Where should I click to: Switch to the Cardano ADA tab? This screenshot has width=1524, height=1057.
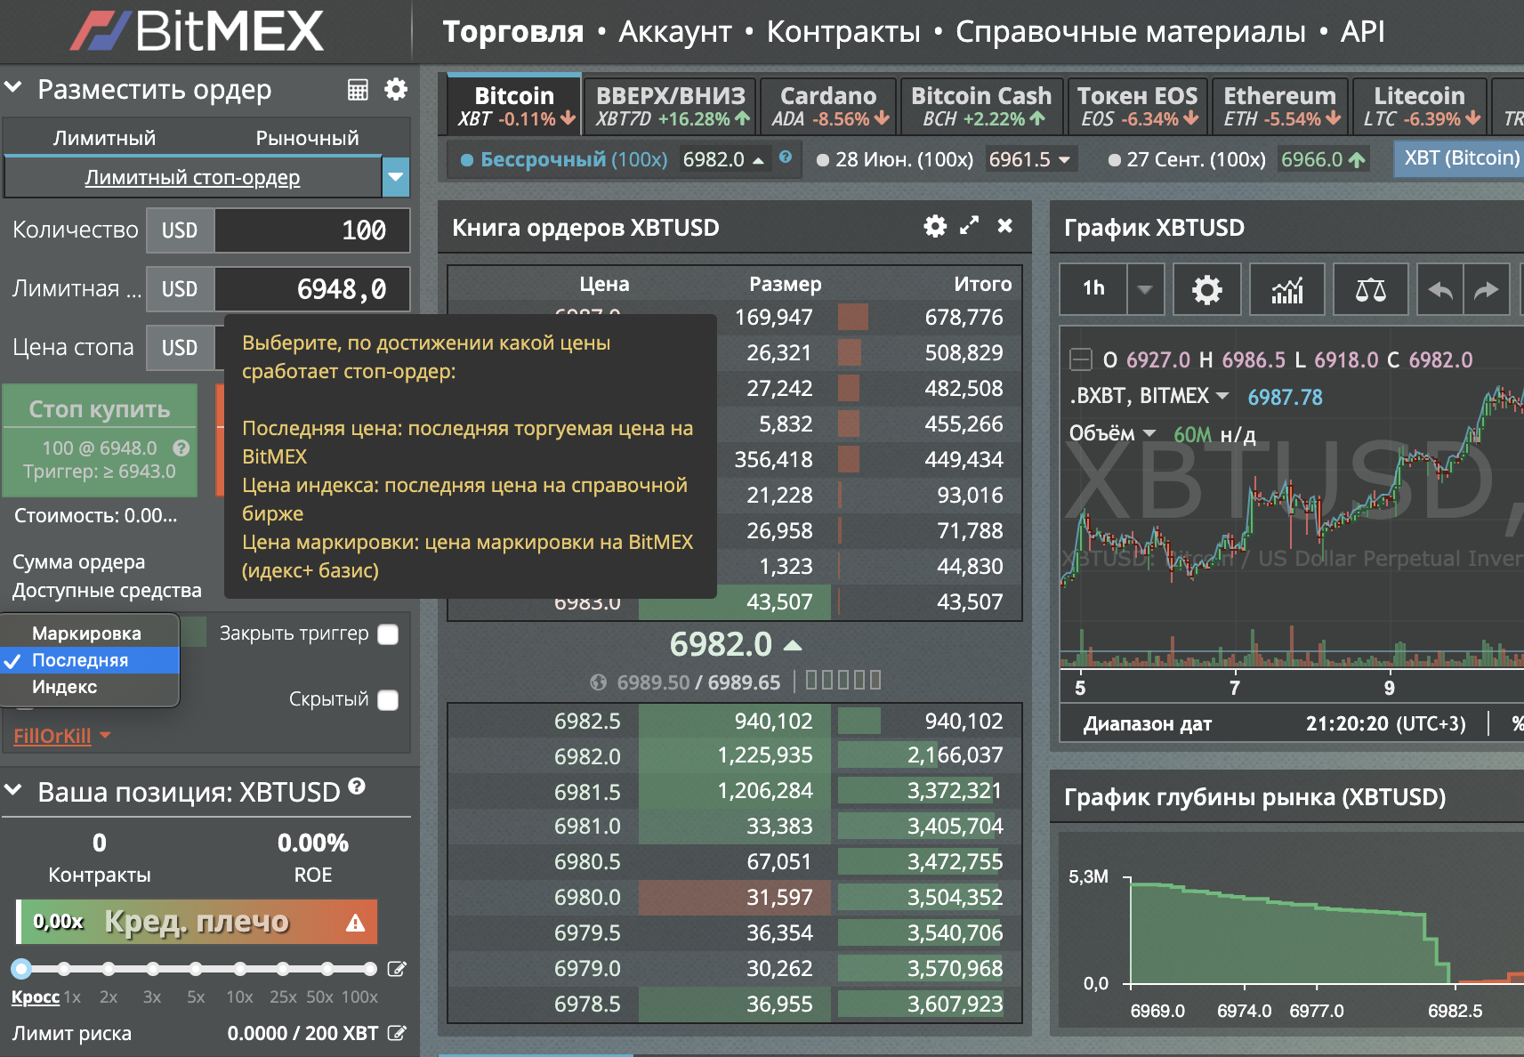(x=828, y=105)
